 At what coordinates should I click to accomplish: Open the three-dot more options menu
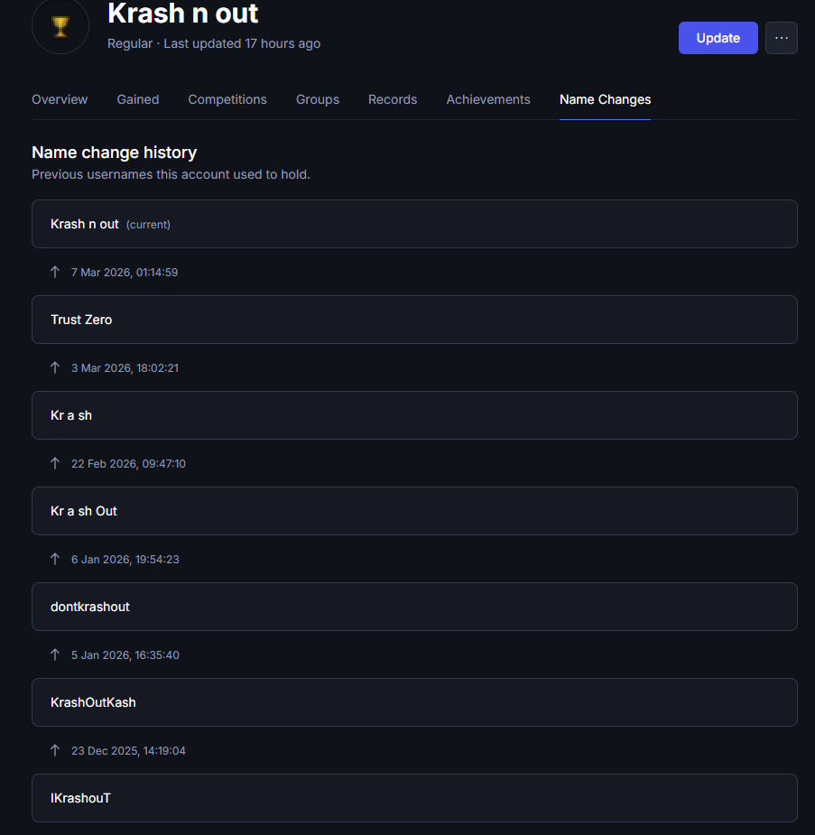point(782,38)
